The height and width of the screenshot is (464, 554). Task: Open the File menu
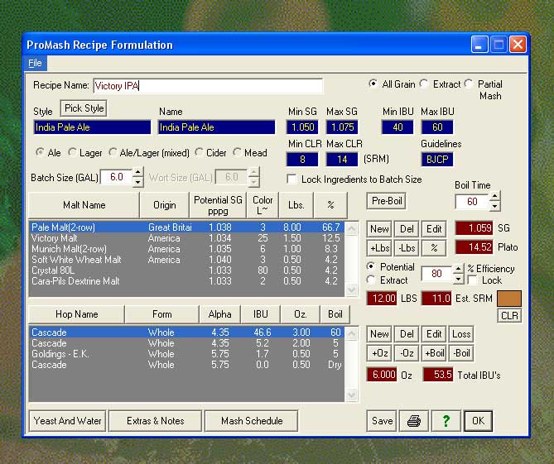tap(35, 63)
